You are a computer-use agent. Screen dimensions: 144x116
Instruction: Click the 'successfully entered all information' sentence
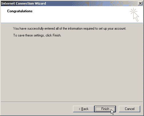coord(70,29)
